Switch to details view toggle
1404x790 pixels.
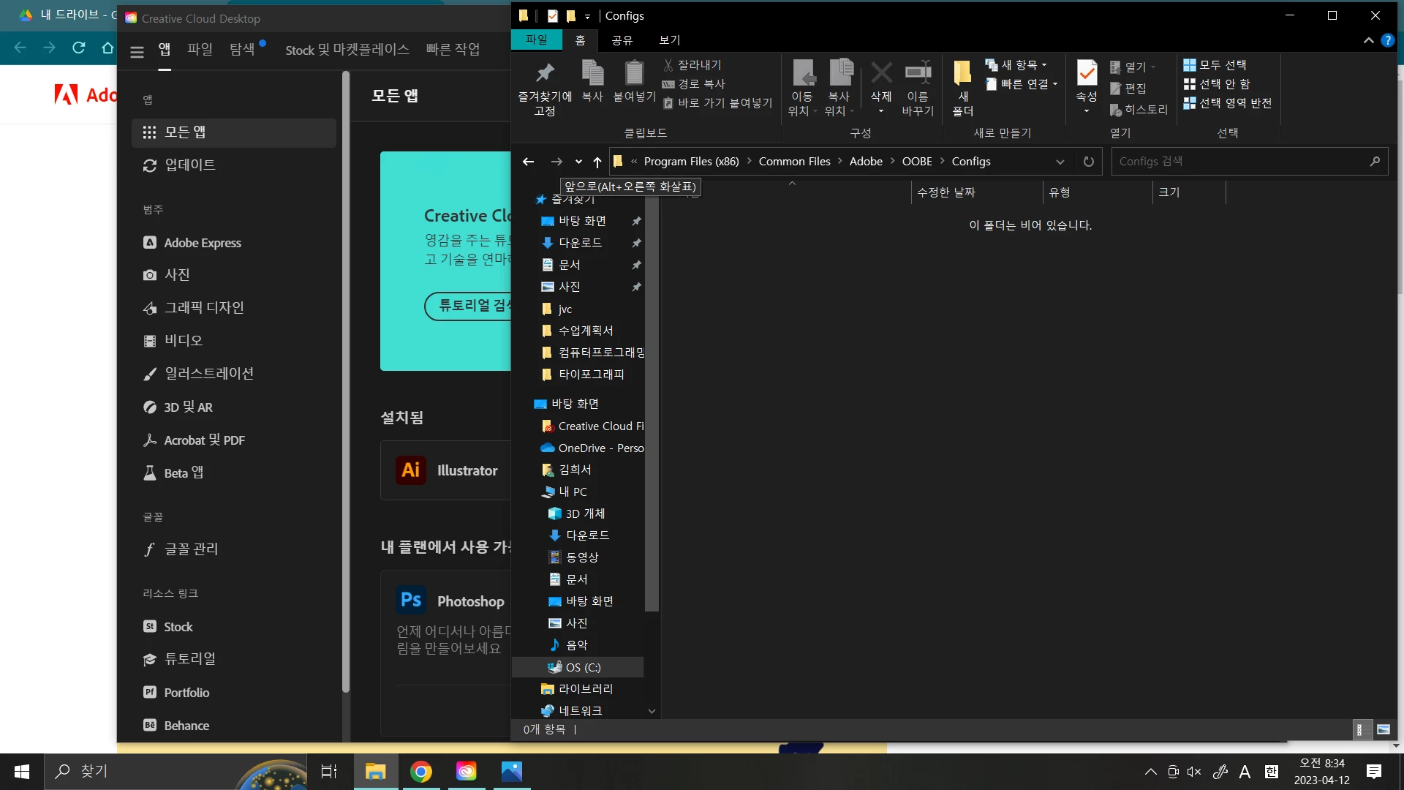(x=1360, y=729)
